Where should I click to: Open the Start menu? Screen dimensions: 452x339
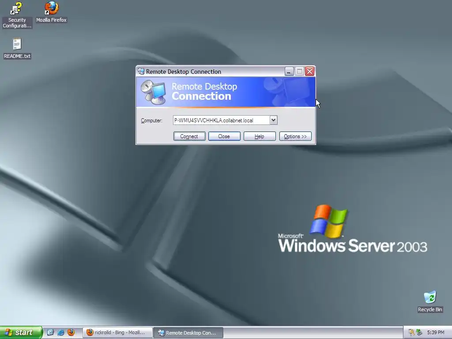(21, 332)
